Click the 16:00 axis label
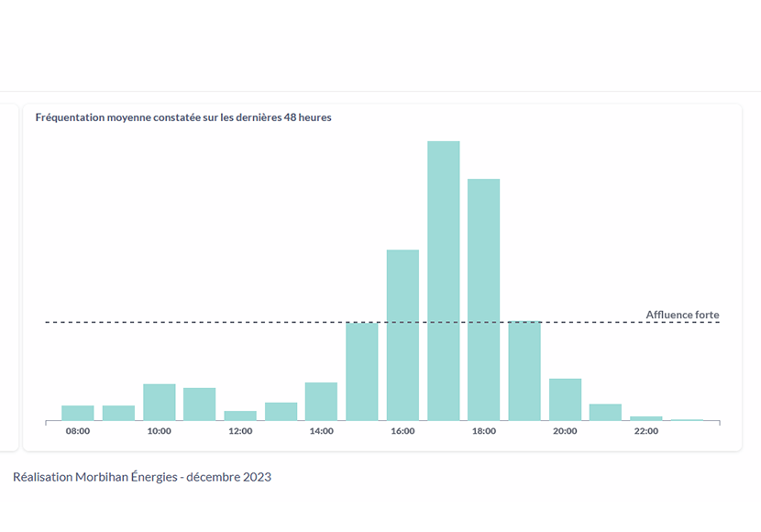Viewport: 761px width, 532px height. tap(403, 431)
